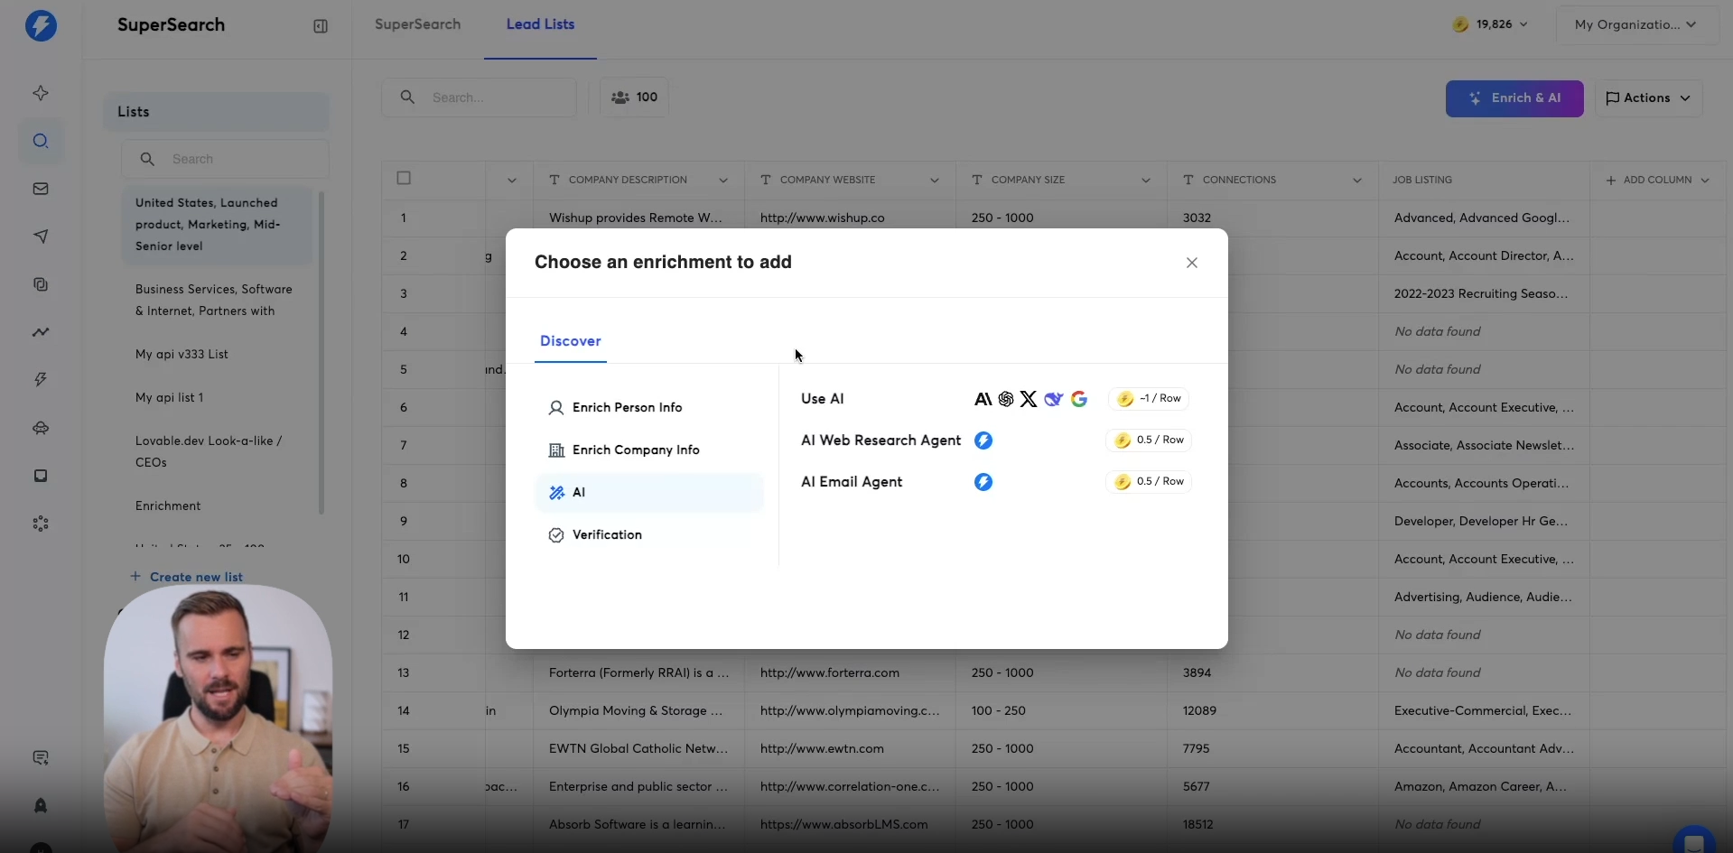
Task: Click the http://www.wishup.co website cell
Action: [x=850, y=218]
